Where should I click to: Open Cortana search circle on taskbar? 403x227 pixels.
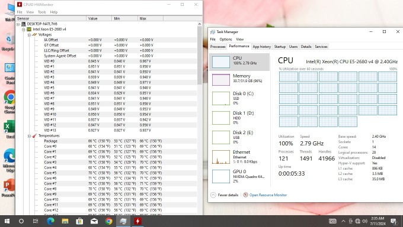21,221
